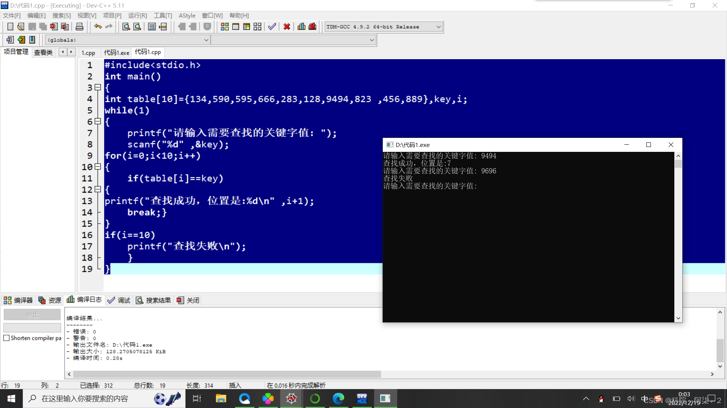Toggle Shorten compiler paths checkbox

pos(6,338)
